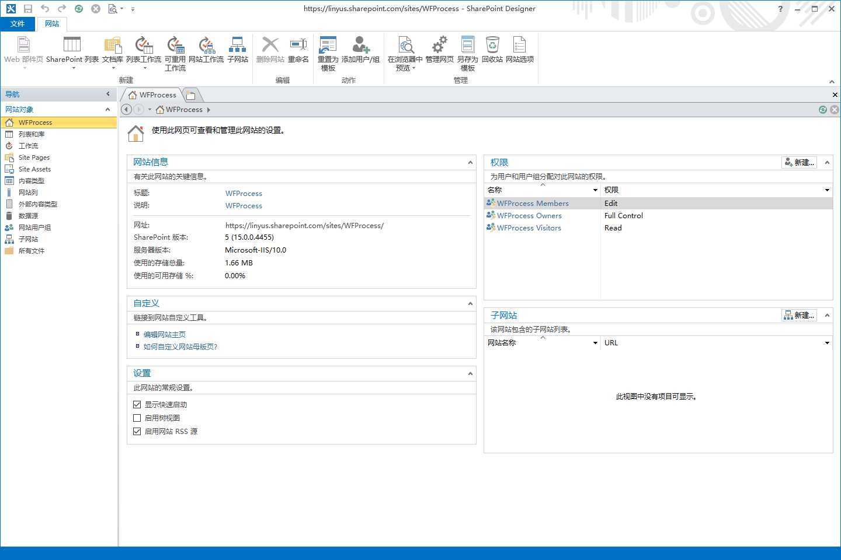Open Site Pages in navigation
Screen dimensions: 841x560
click(34, 157)
